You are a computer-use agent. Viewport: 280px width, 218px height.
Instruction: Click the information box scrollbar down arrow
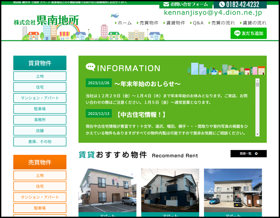(x=257, y=134)
